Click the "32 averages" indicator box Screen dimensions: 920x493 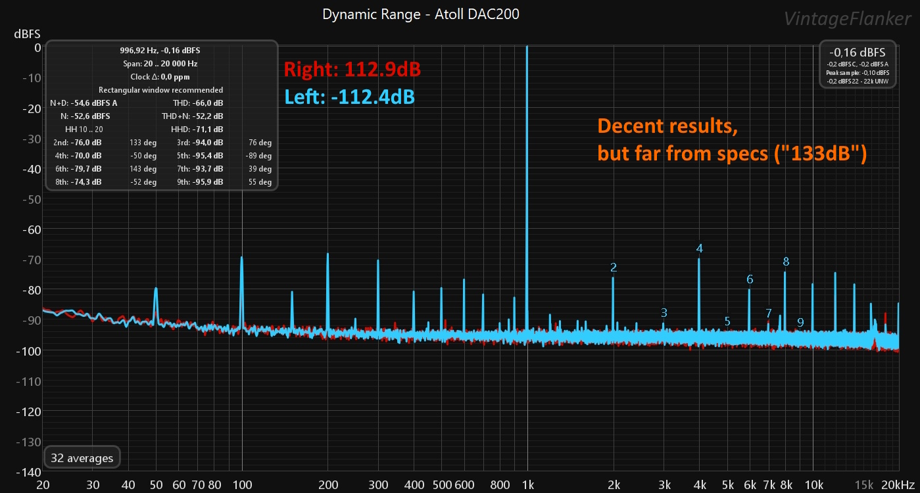(x=82, y=458)
